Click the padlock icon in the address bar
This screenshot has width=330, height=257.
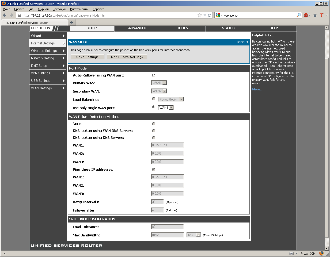tap(19, 15)
